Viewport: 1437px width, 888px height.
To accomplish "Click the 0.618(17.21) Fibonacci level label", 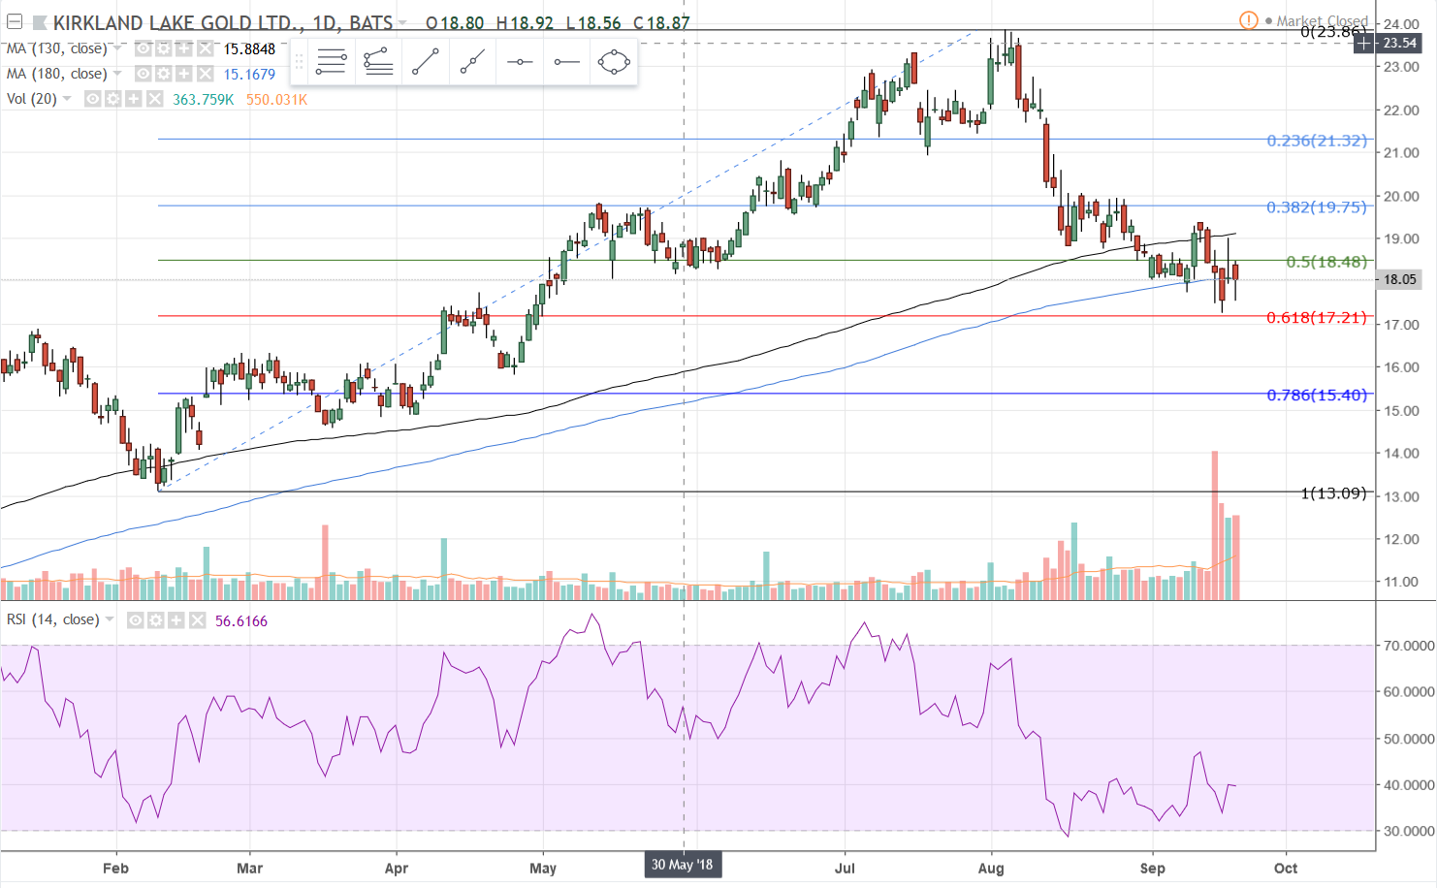I will (1316, 317).
